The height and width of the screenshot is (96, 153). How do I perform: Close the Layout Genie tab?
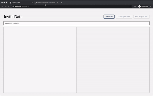click(x=32, y=3)
